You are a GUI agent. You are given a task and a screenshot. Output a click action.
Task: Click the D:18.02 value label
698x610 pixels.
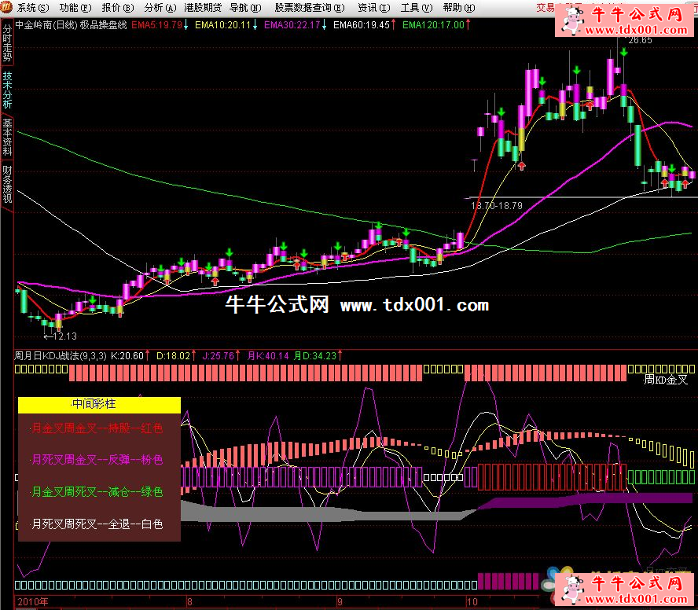[173, 356]
